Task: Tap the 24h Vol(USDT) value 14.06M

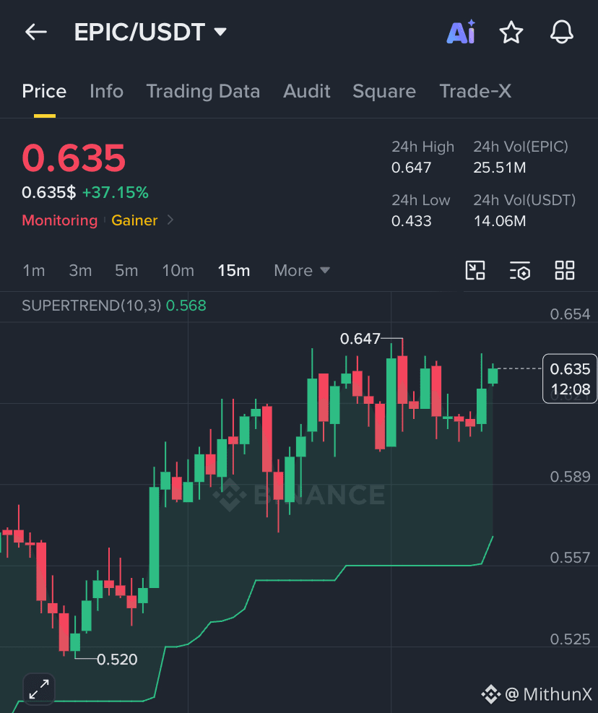Action: tap(499, 221)
